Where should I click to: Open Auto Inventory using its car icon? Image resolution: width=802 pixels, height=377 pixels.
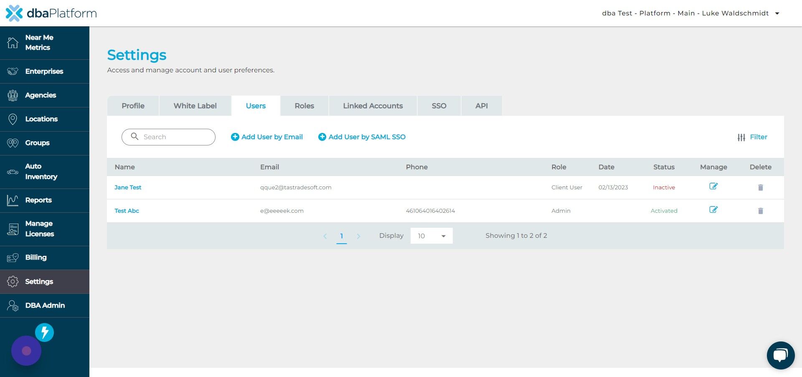13,172
